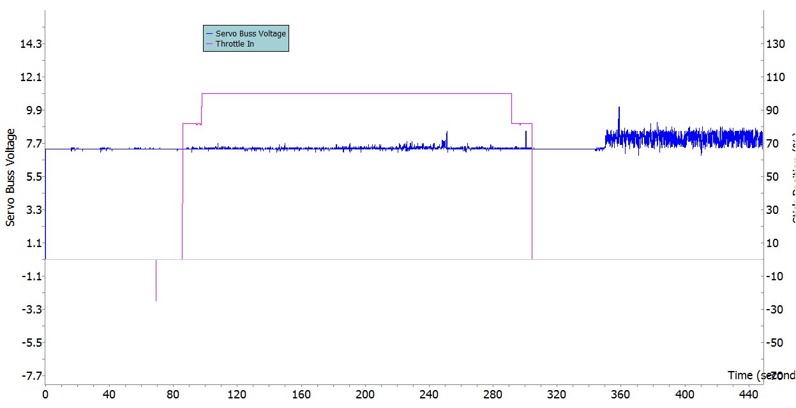The image size is (796, 408).
Task: Click the Time (seconds) axis label
Action: (761, 375)
